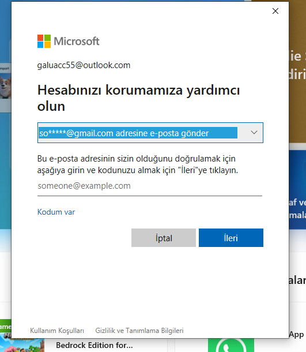Open the email verification method dropdown
Screen dimensions: 306x352
pyautogui.click(x=150, y=133)
